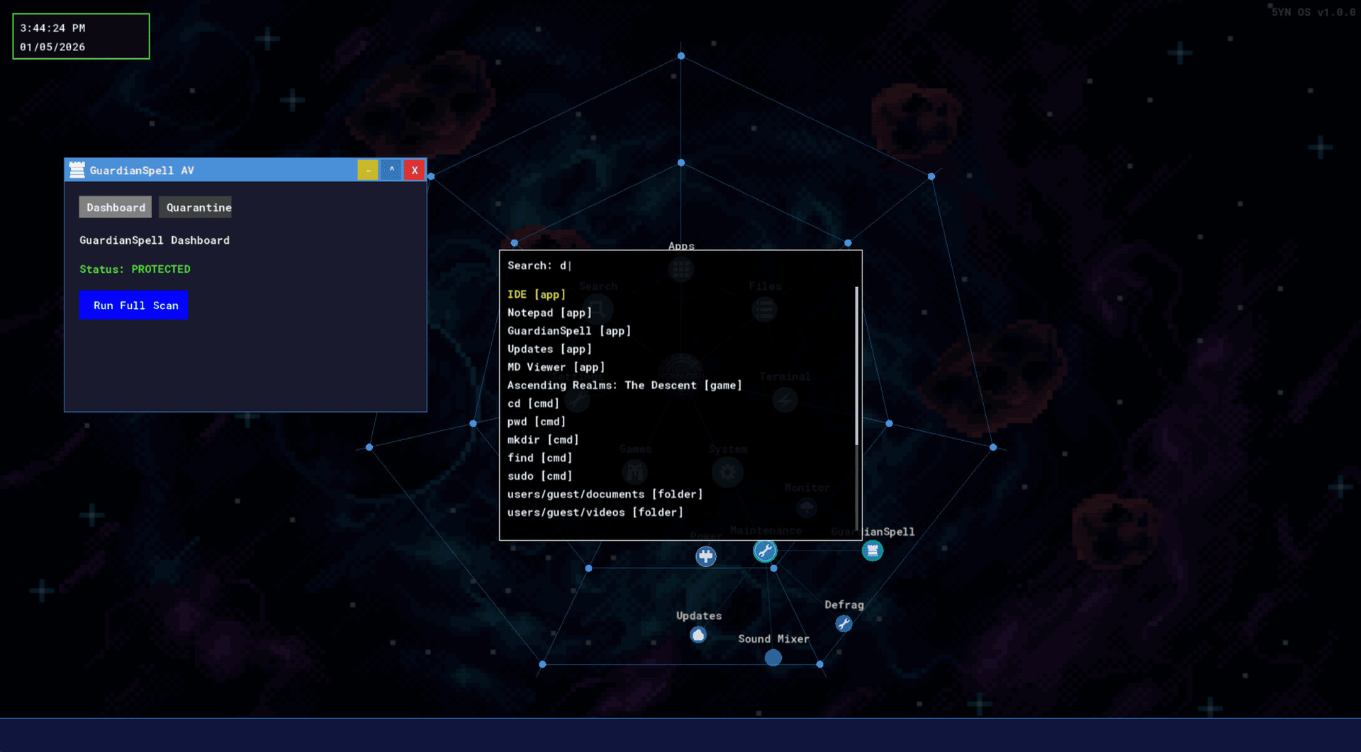This screenshot has height=752, width=1361.
Task: Select the find [cmd] result
Action: 539,458
